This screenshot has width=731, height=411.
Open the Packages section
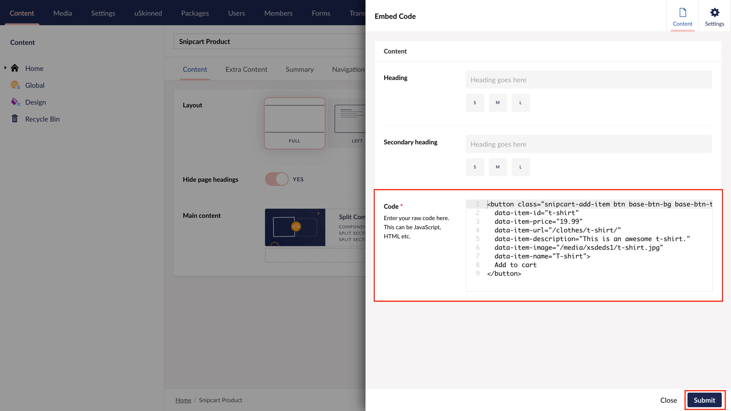pos(195,13)
